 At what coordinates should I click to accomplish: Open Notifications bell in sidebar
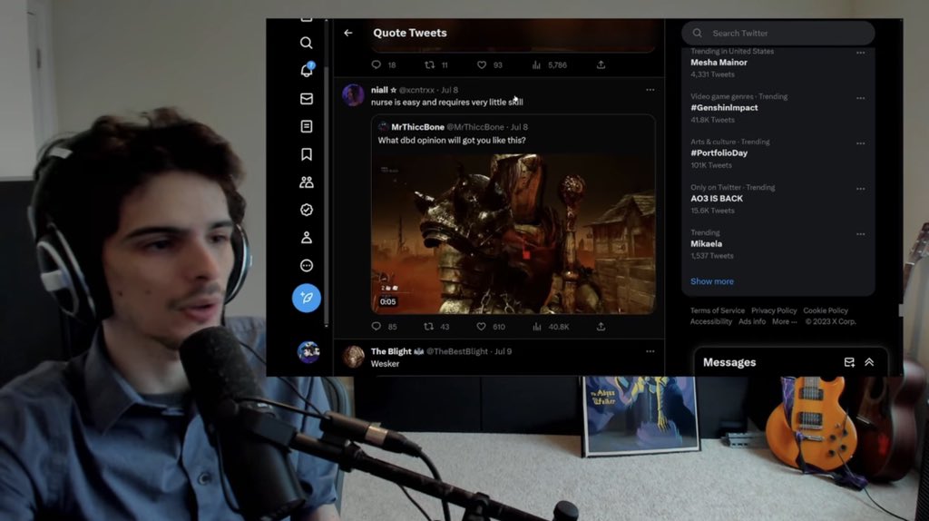(307, 71)
